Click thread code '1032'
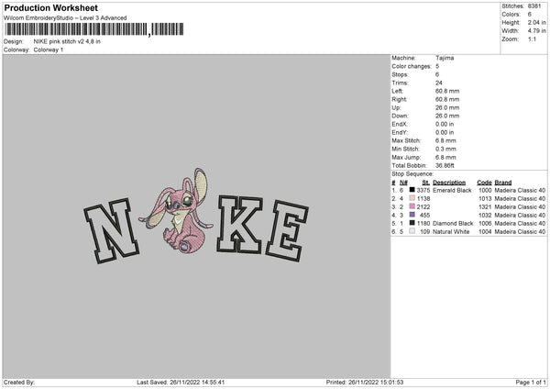550x389 pixels. [485, 216]
